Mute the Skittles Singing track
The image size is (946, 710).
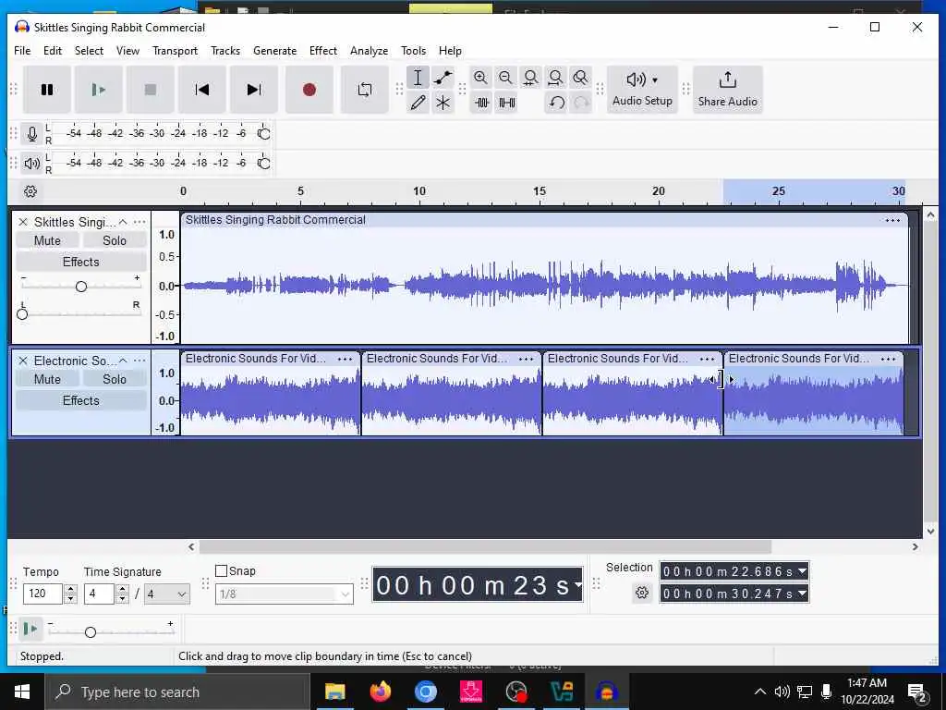[x=47, y=241]
